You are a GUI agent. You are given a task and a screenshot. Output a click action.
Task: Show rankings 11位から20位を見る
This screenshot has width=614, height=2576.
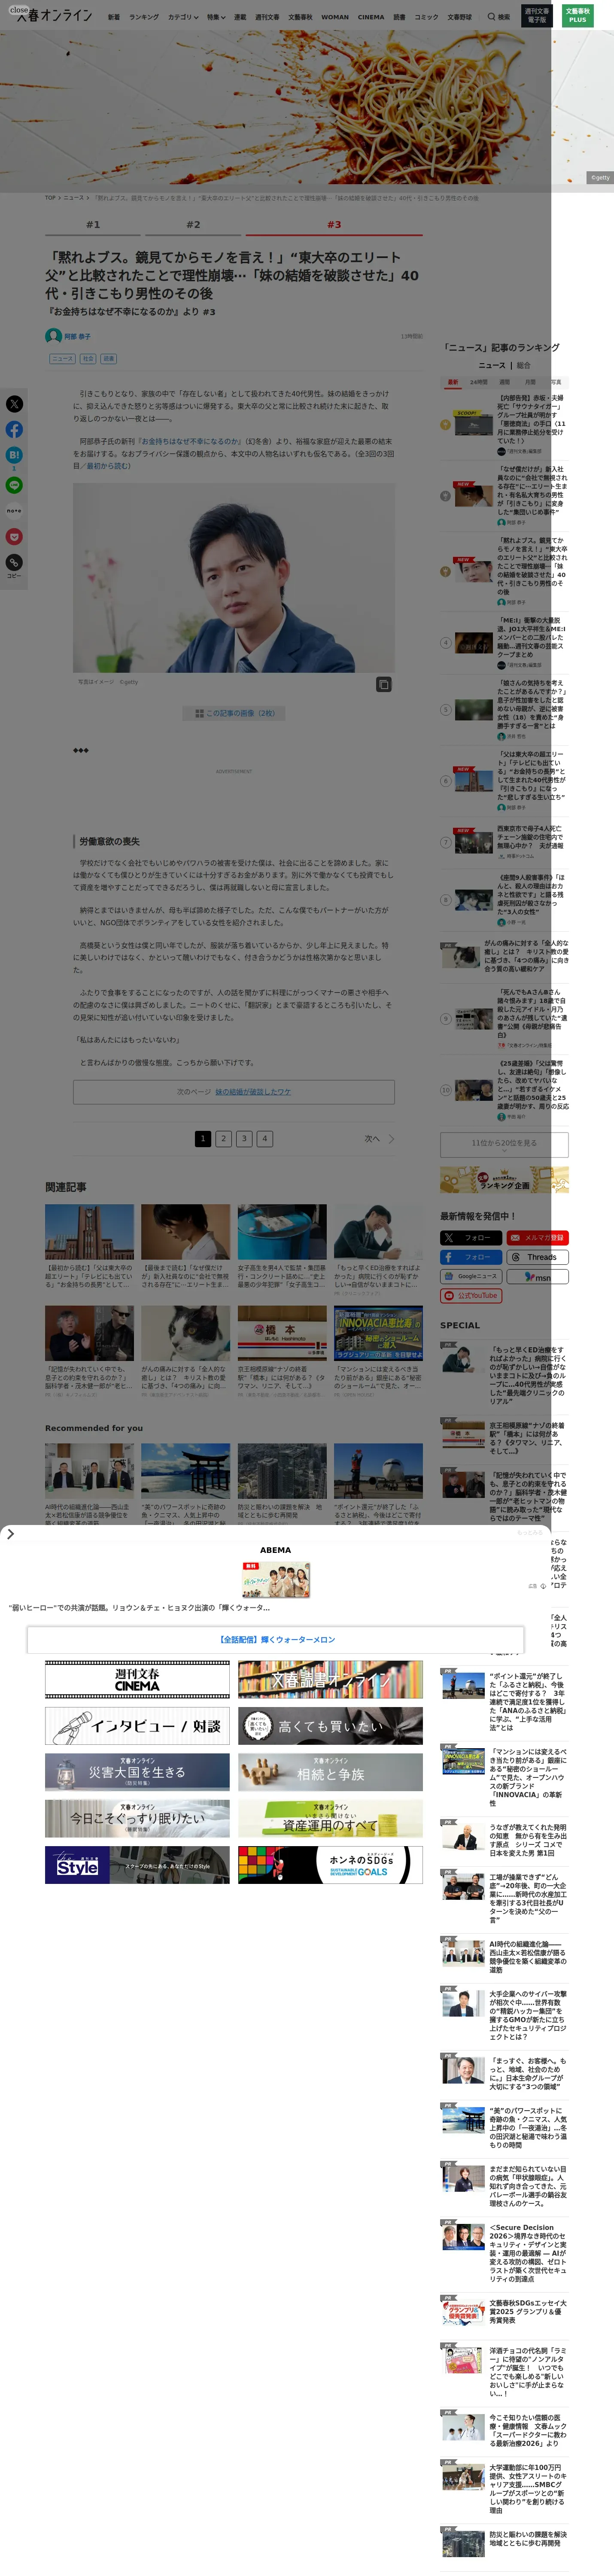pos(504,1144)
